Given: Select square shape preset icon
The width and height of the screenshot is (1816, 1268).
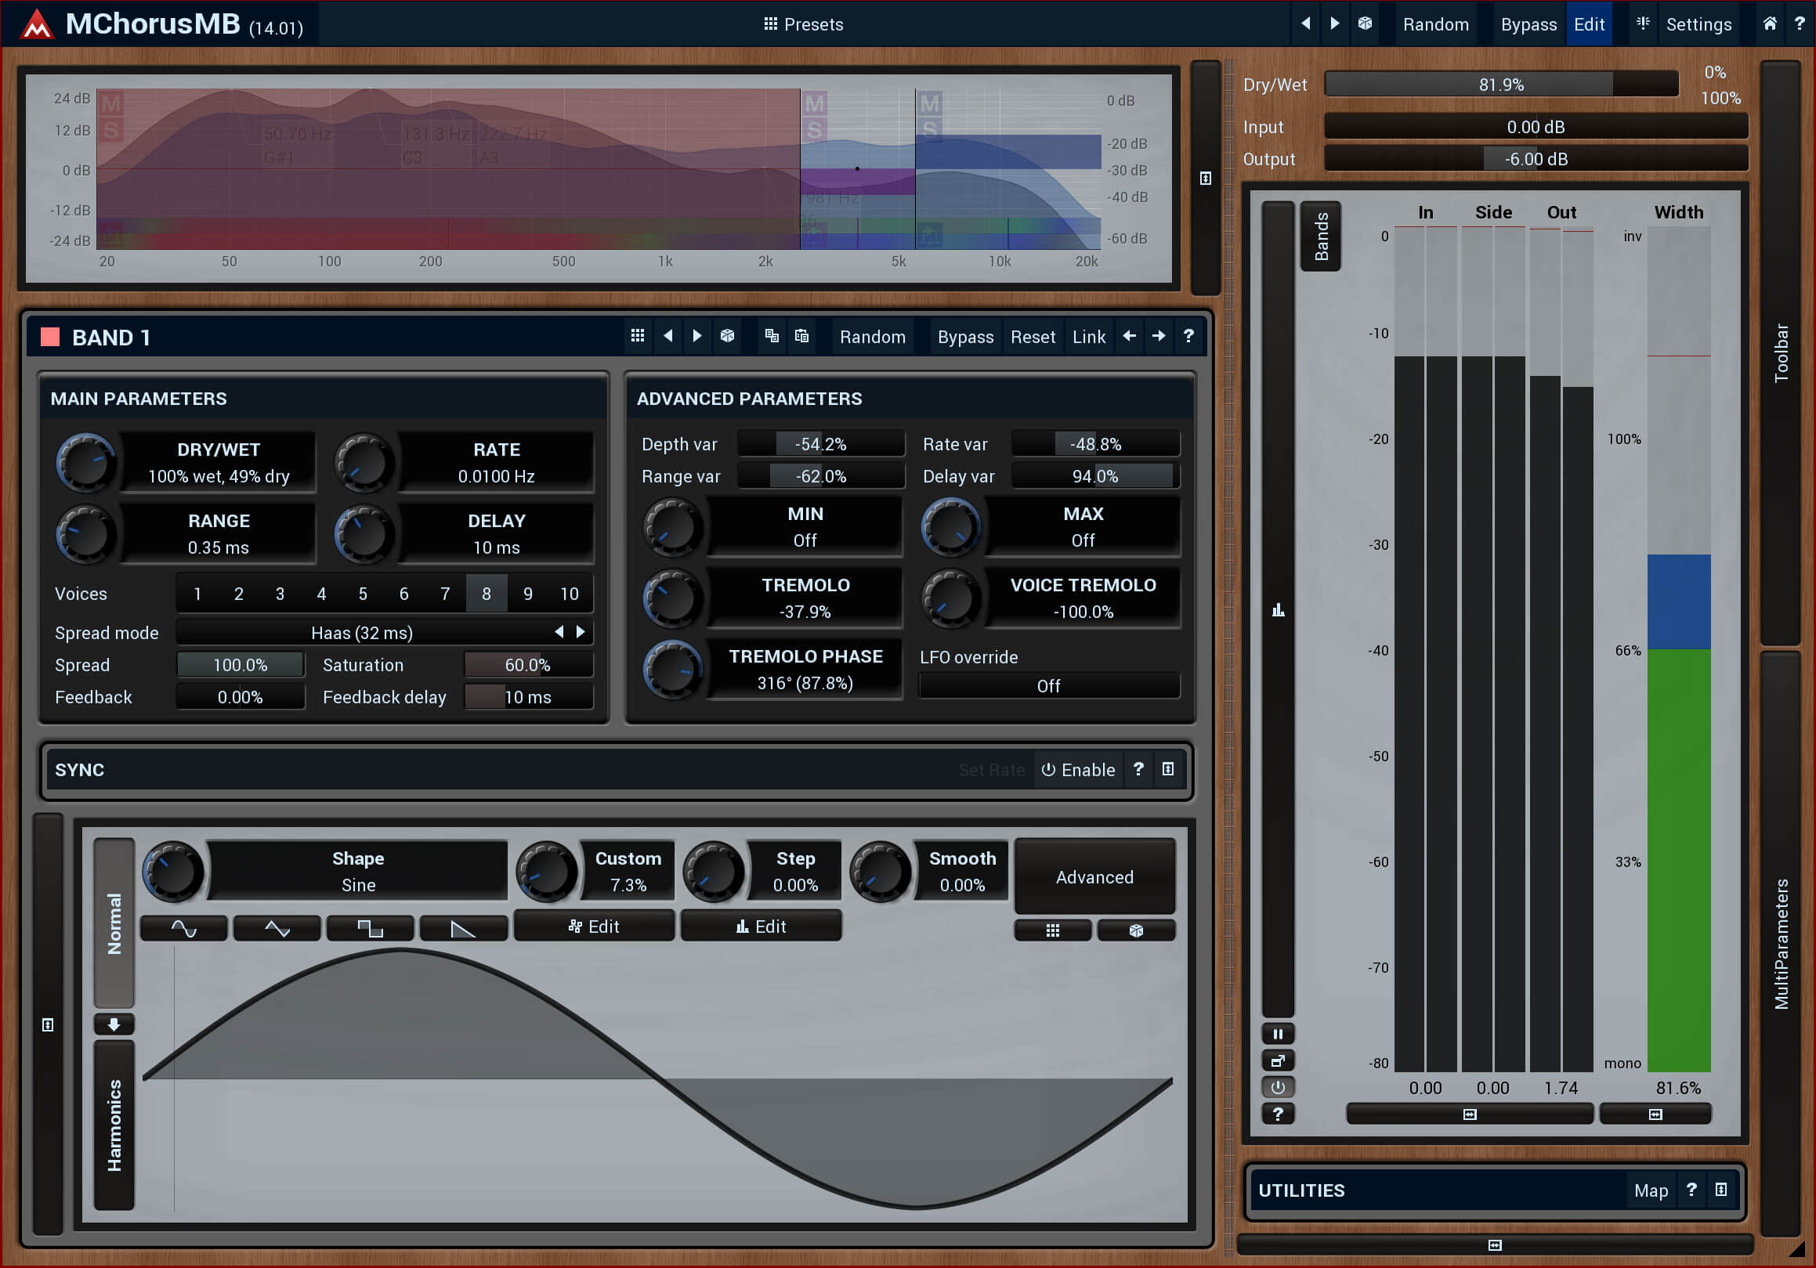Looking at the screenshot, I should point(370,928).
